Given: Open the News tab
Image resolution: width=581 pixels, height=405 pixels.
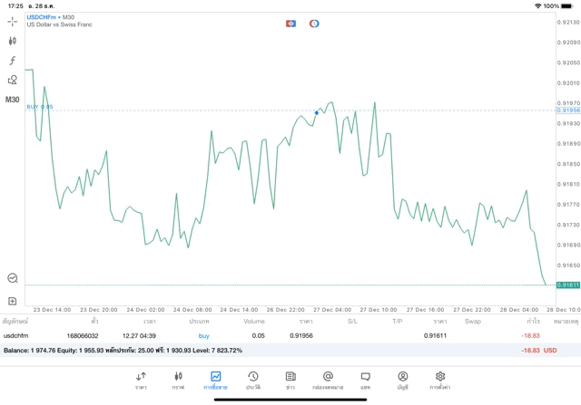Looking at the screenshot, I should [x=290, y=380].
